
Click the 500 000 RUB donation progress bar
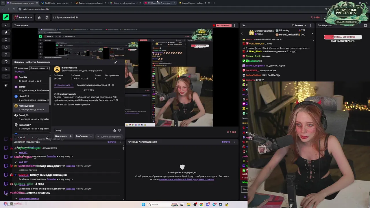343,37
